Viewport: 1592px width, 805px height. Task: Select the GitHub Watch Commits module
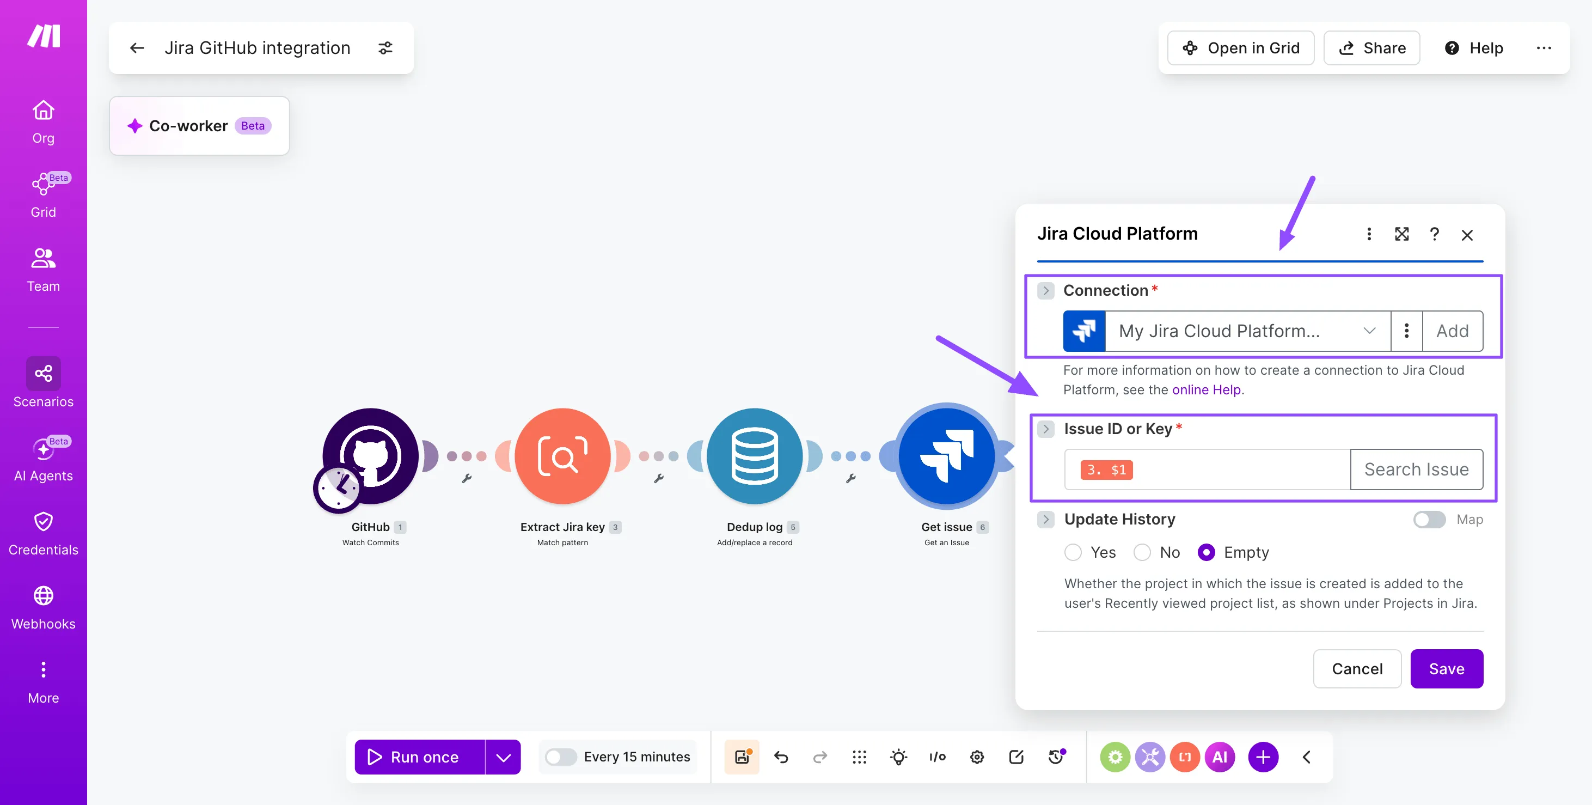(370, 457)
